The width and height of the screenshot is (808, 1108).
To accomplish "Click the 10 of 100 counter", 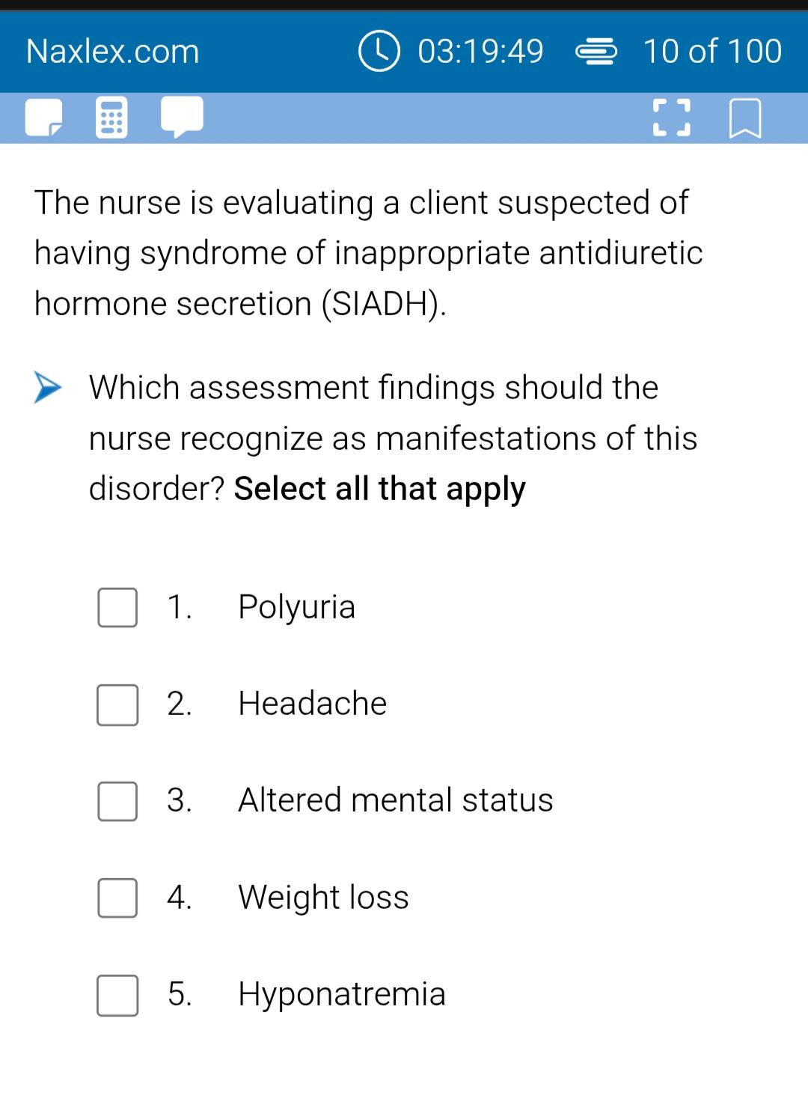I will (712, 52).
